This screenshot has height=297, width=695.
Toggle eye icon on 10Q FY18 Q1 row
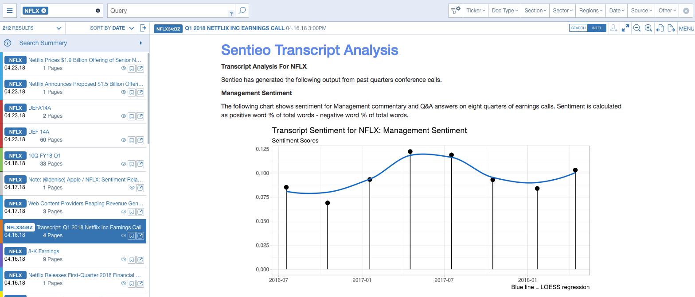point(124,164)
